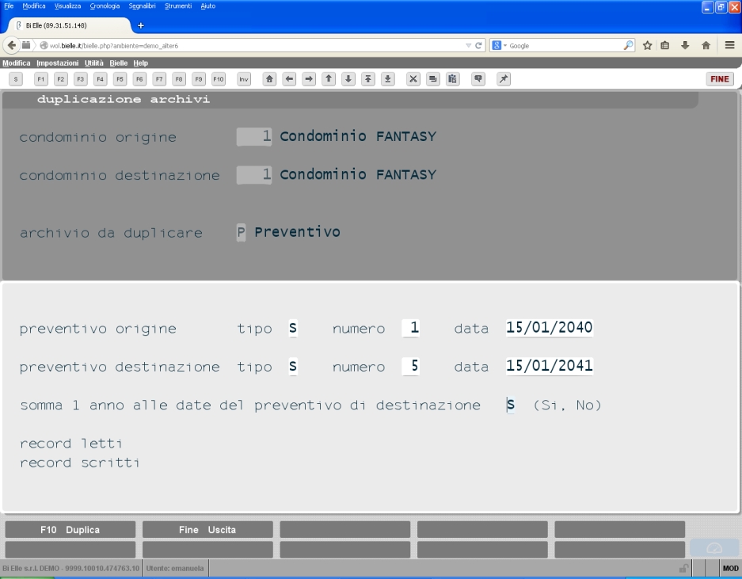This screenshot has height=579, width=742.
Task: Click the left arrow toolbar icon
Action: pyautogui.click(x=289, y=79)
